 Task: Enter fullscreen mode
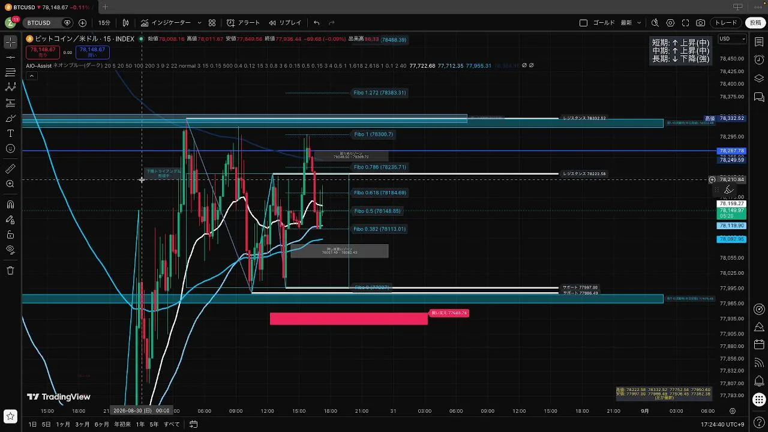pyautogui.click(x=685, y=23)
